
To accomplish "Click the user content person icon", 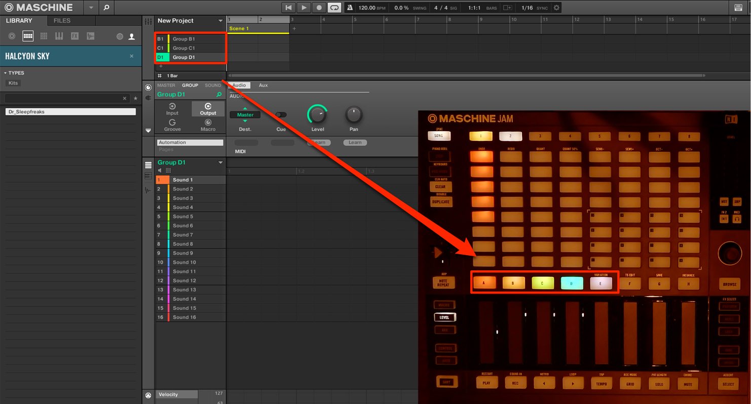I will (132, 36).
